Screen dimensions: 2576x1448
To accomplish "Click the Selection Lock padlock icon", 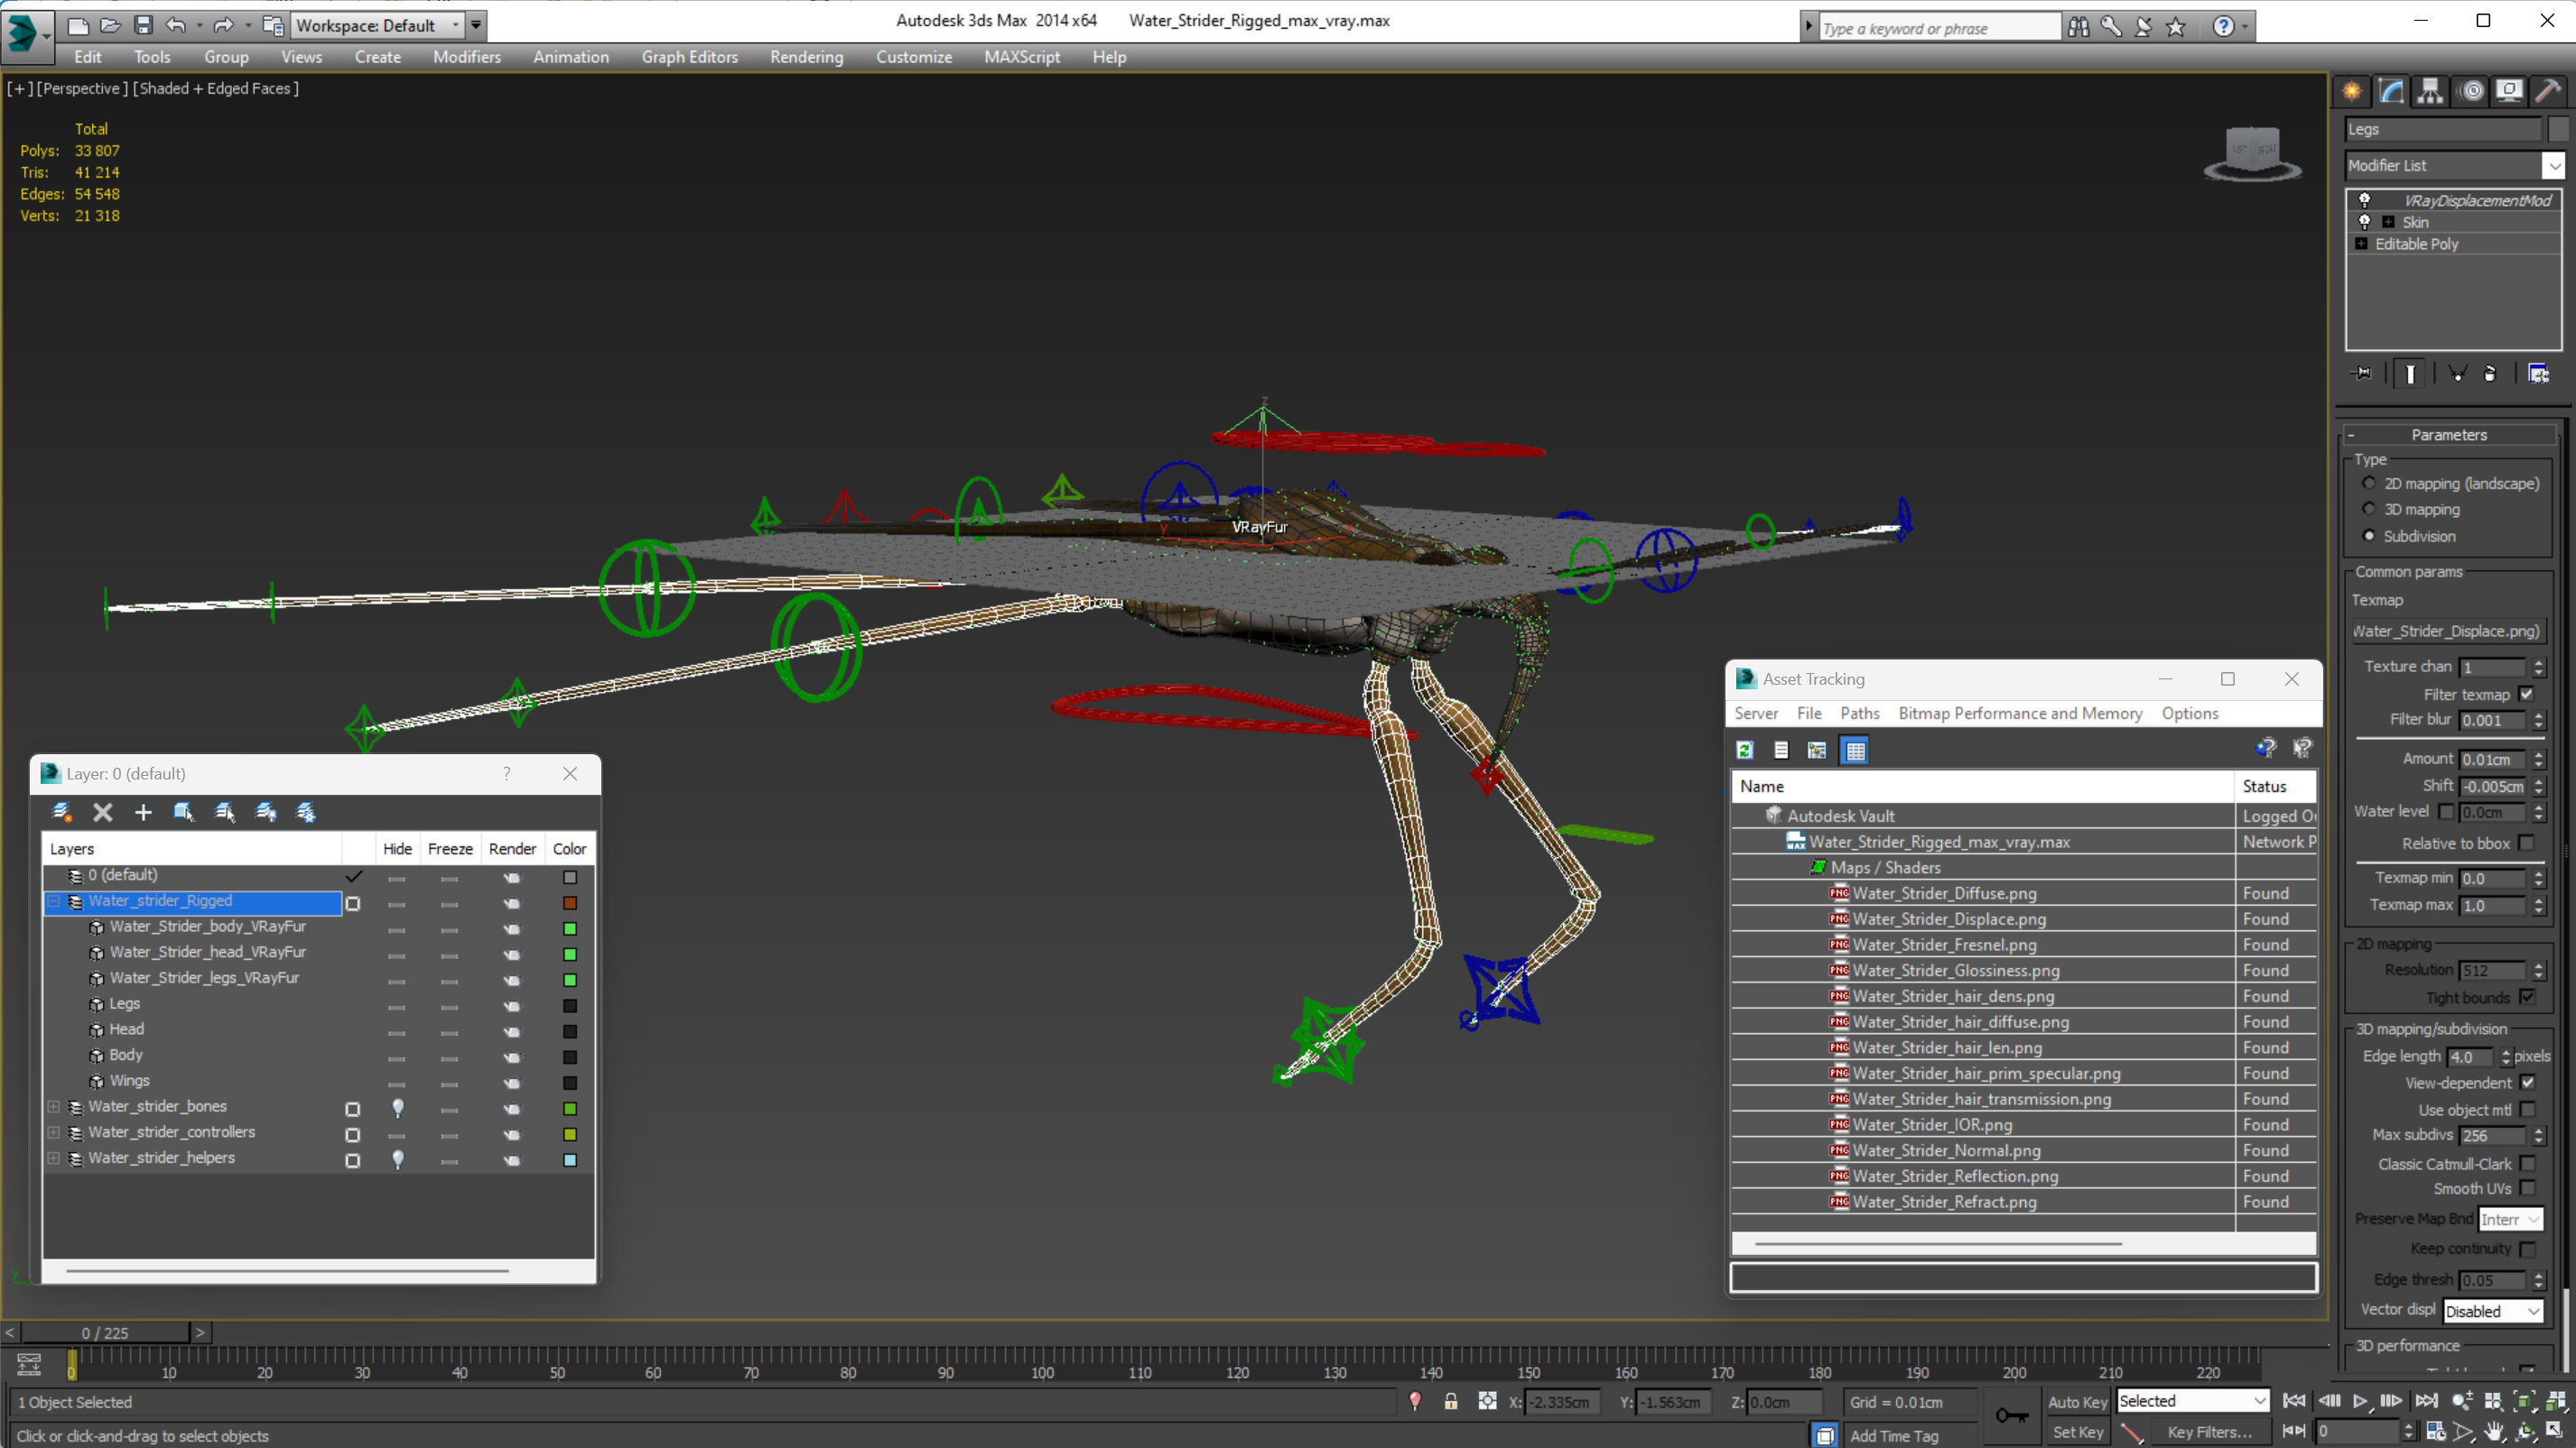I will [x=1451, y=1402].
